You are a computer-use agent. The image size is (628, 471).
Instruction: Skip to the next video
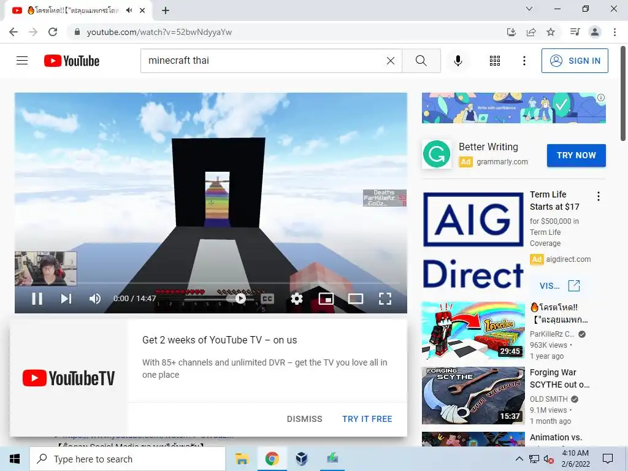pyautogui.click(x=66, y=299)
